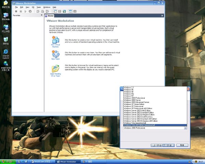This screenshot has height=164, width=205.
Task: Choose Windows Server 2003 Standard Edition (non-x64)
Action: coord(155,113)
